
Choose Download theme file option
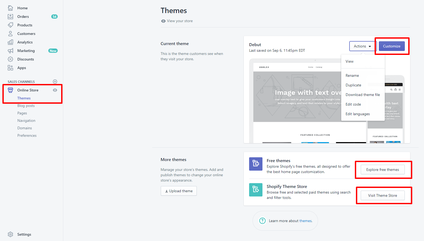tap(363, 95)
